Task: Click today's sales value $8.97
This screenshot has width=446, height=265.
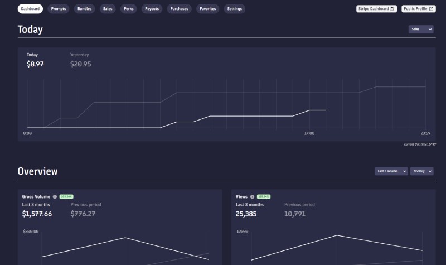Action: 35,64
